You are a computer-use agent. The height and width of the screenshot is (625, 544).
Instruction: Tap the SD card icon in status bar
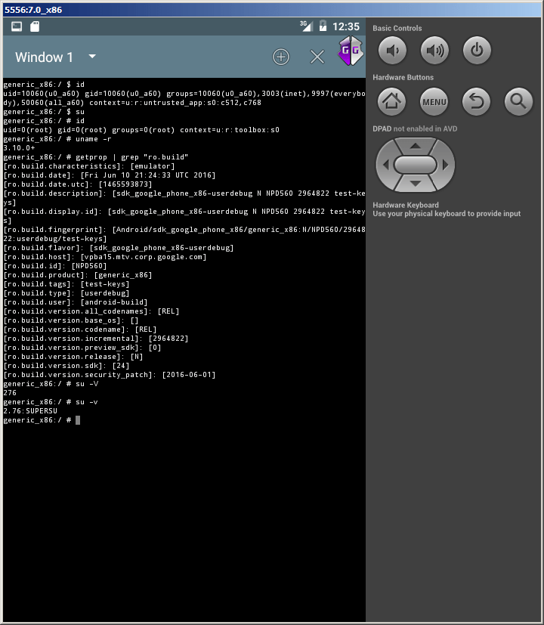tap(35, 26)
